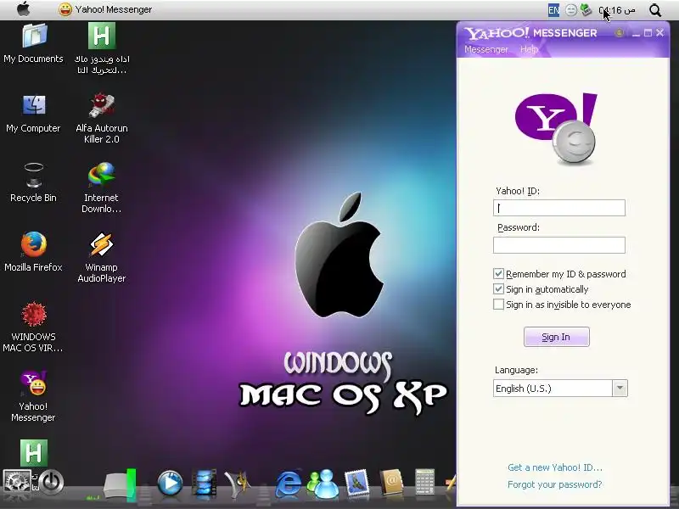Click the green safely remove hardware tray icon
This screenshot has height=509, width=679.
coord(586,9)
